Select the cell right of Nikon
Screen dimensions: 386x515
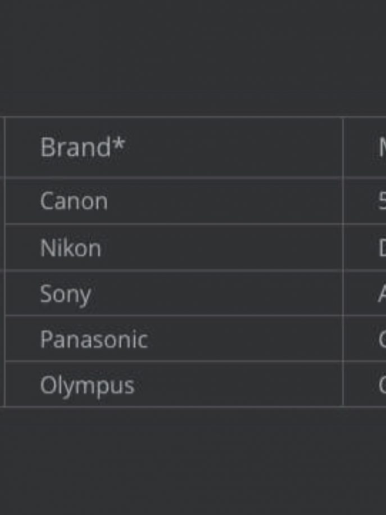380,248
